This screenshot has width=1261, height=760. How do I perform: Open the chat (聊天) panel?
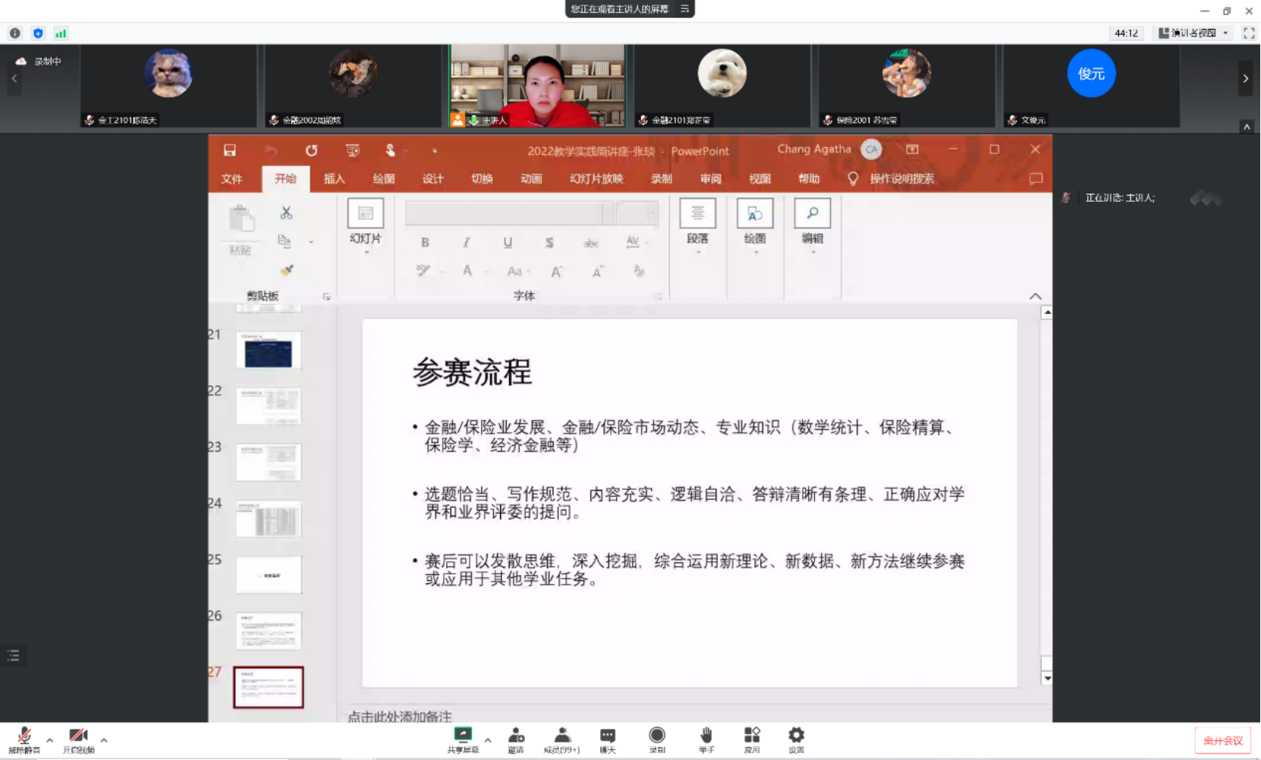click(x=608, y=740)
